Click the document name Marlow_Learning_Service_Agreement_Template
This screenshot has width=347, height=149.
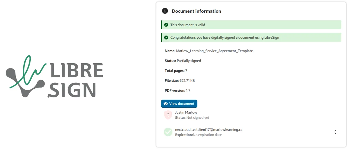pos(214,51)
